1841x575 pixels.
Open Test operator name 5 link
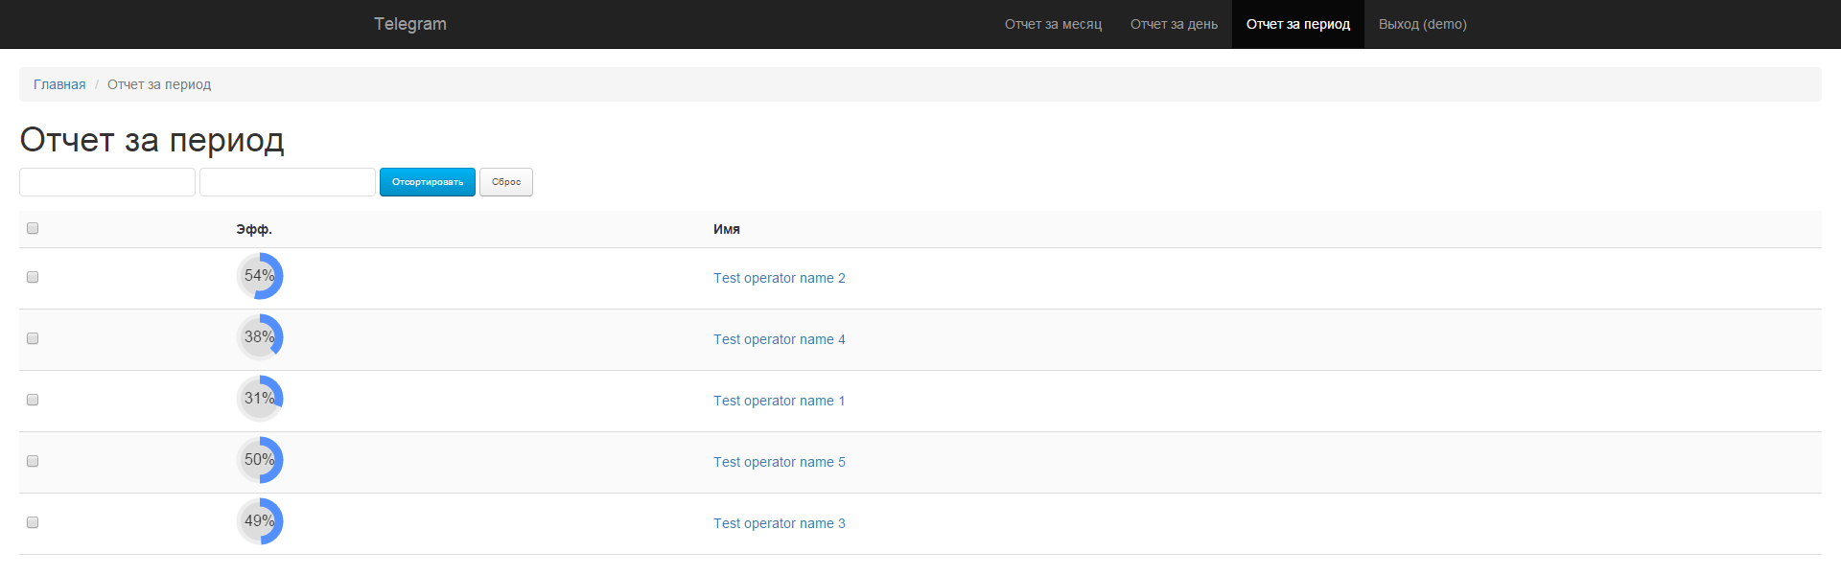click(x=780, y=462)
